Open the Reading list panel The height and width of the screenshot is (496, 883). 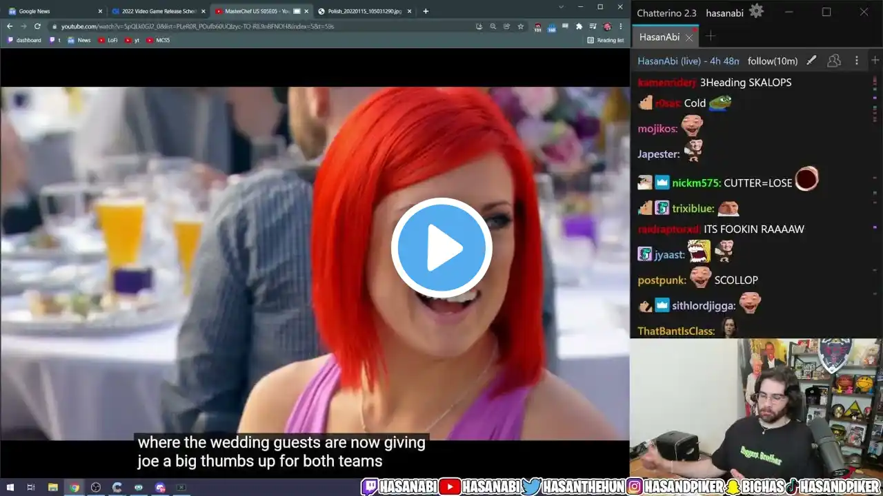pyautogui.click(x=605, y=40)
